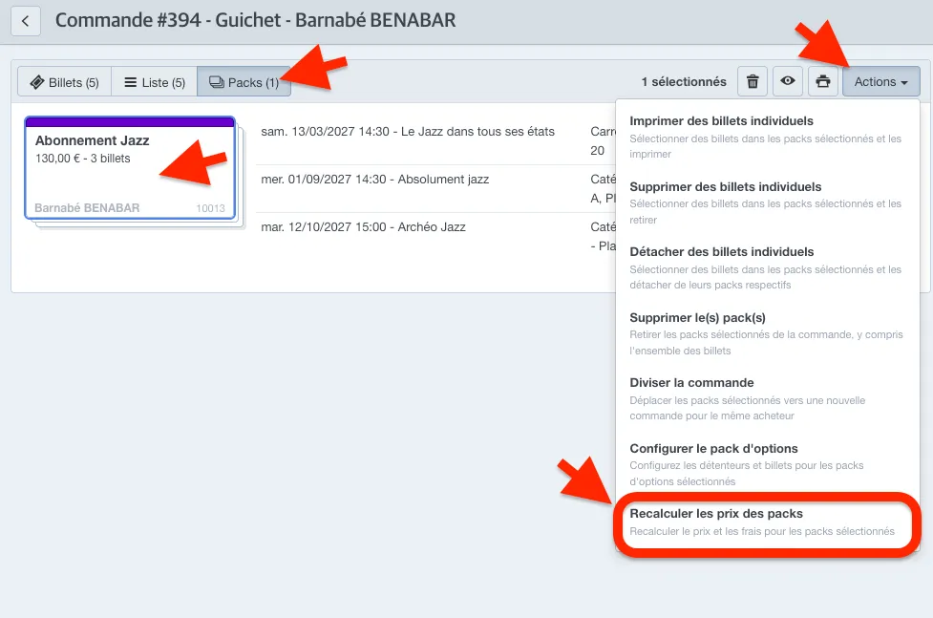
Task: Click the 130,00 € - 3 billets text
Action: coord(83,159)
